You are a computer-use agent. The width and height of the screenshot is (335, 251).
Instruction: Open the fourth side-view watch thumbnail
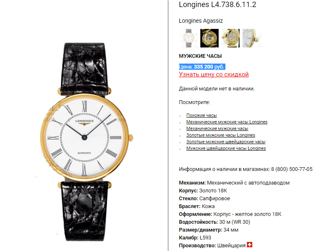pyautogui.click(x=252, y=38)
